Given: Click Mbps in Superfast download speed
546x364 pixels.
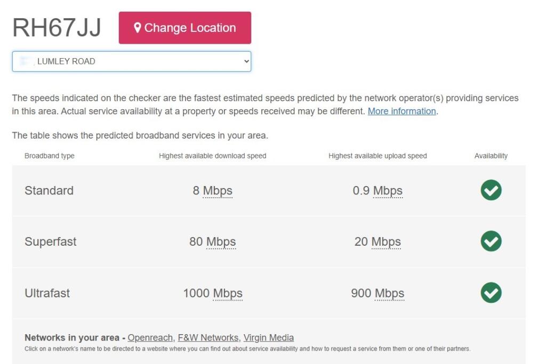Looking at the screenshot, I should point(221,242).
